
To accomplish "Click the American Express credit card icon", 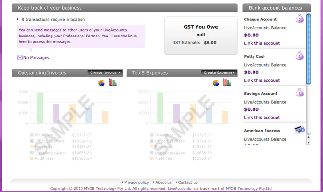I will [300, 130].
